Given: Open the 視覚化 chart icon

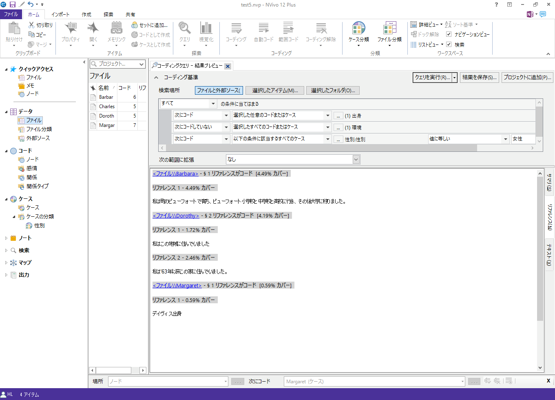Looking at the screenshot, I should click(206, 29).
